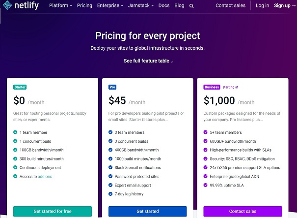Click checkmark beside Password-protected sites
297x218 pixels.
[110, 176]
